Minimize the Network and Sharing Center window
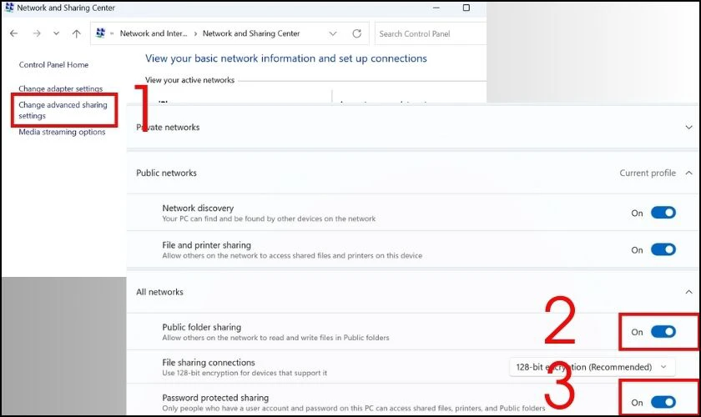The image size is (701, 417). [436, 8]
